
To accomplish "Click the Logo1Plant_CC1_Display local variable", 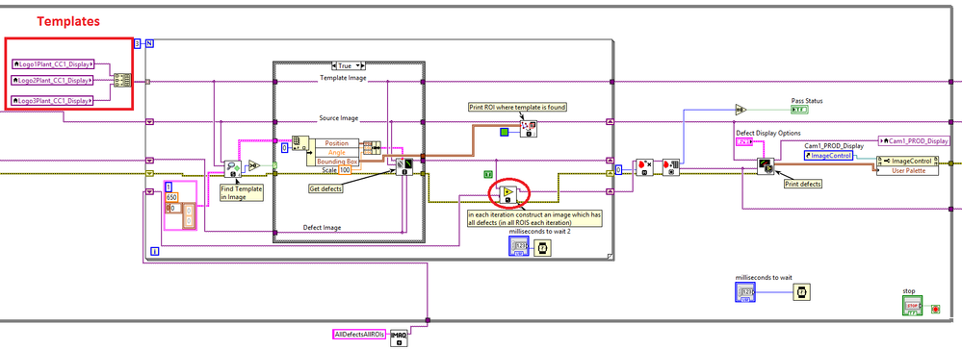I will (x=52, y=63).
